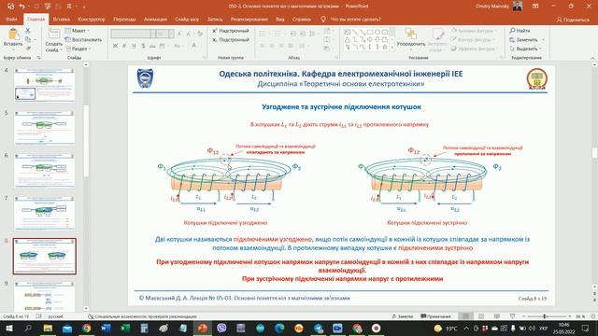The image size is (598, 336).
Task: Click the Paste (Вставить) clipboard icon
Action: [x=13, y=35]
